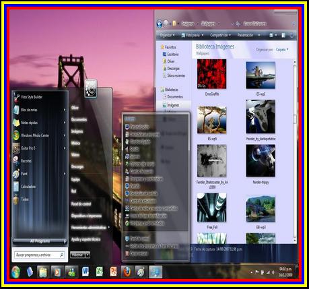
Task: Click the blue pinned taskbar icon next to Start
Action: pos(30,272)
